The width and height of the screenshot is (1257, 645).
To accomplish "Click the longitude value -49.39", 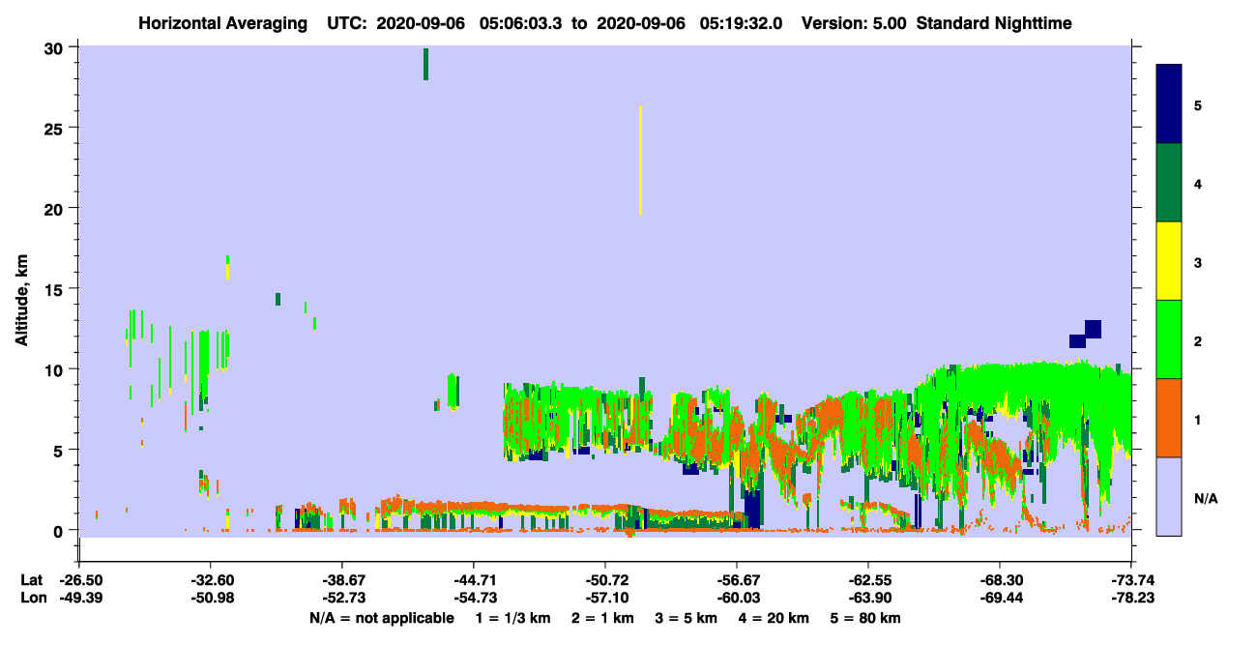I will point(79,599).
